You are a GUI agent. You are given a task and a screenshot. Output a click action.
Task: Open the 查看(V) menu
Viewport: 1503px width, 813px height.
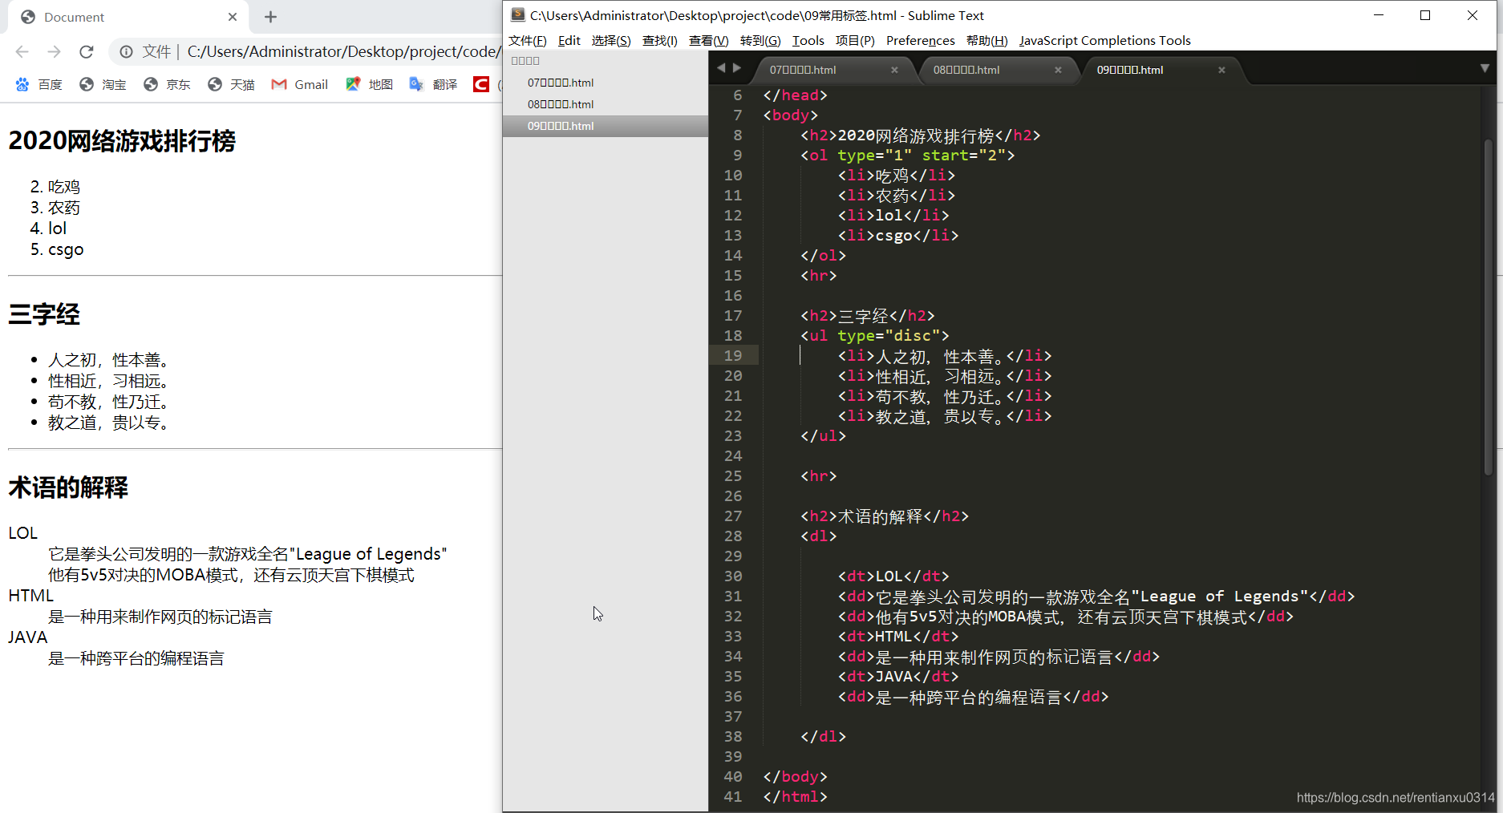(x=708, y=41)
